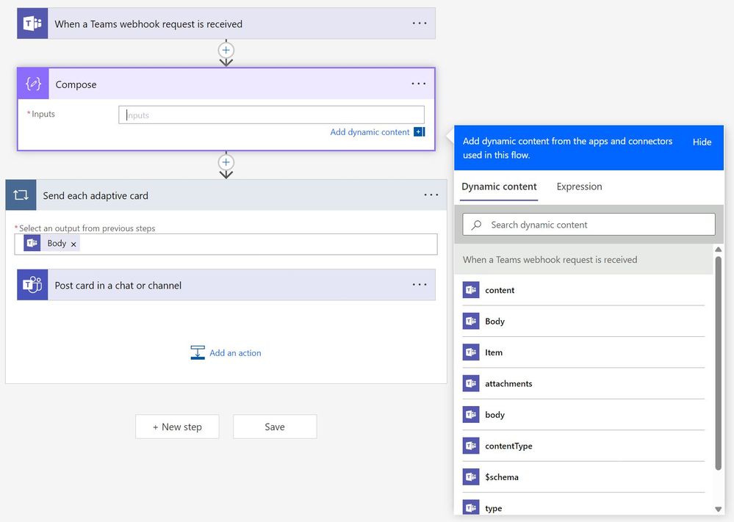734x522 pixels.
Task: Click the Add dynamic content link
Action: (370, 132)
